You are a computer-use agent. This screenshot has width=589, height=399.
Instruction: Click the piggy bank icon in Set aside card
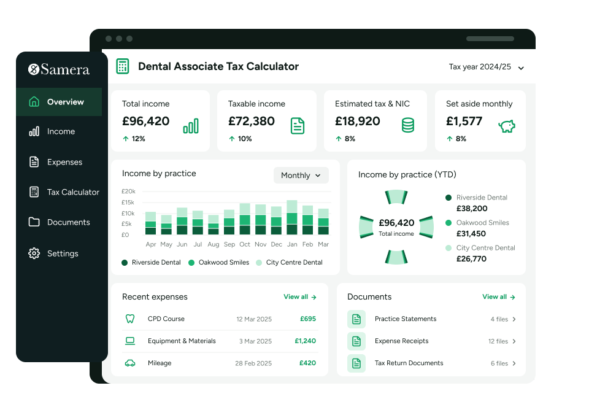(x=507, y=126)
